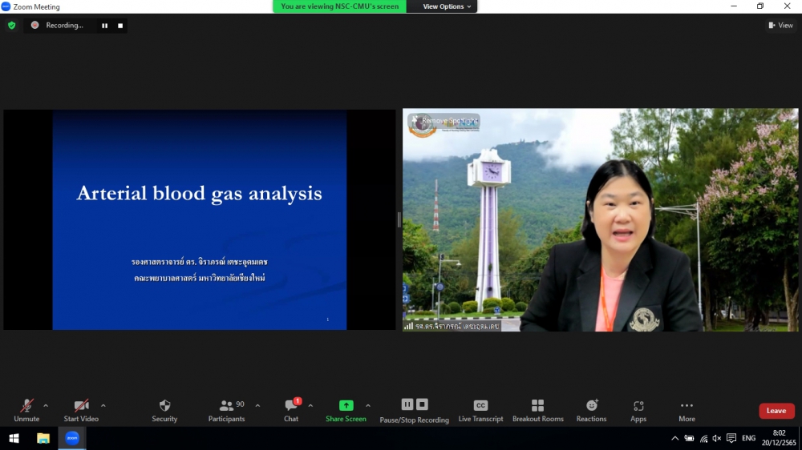Screen dimensions: 802x450
Task: Pause the recording in bottom toolbar
Action: 407,404
